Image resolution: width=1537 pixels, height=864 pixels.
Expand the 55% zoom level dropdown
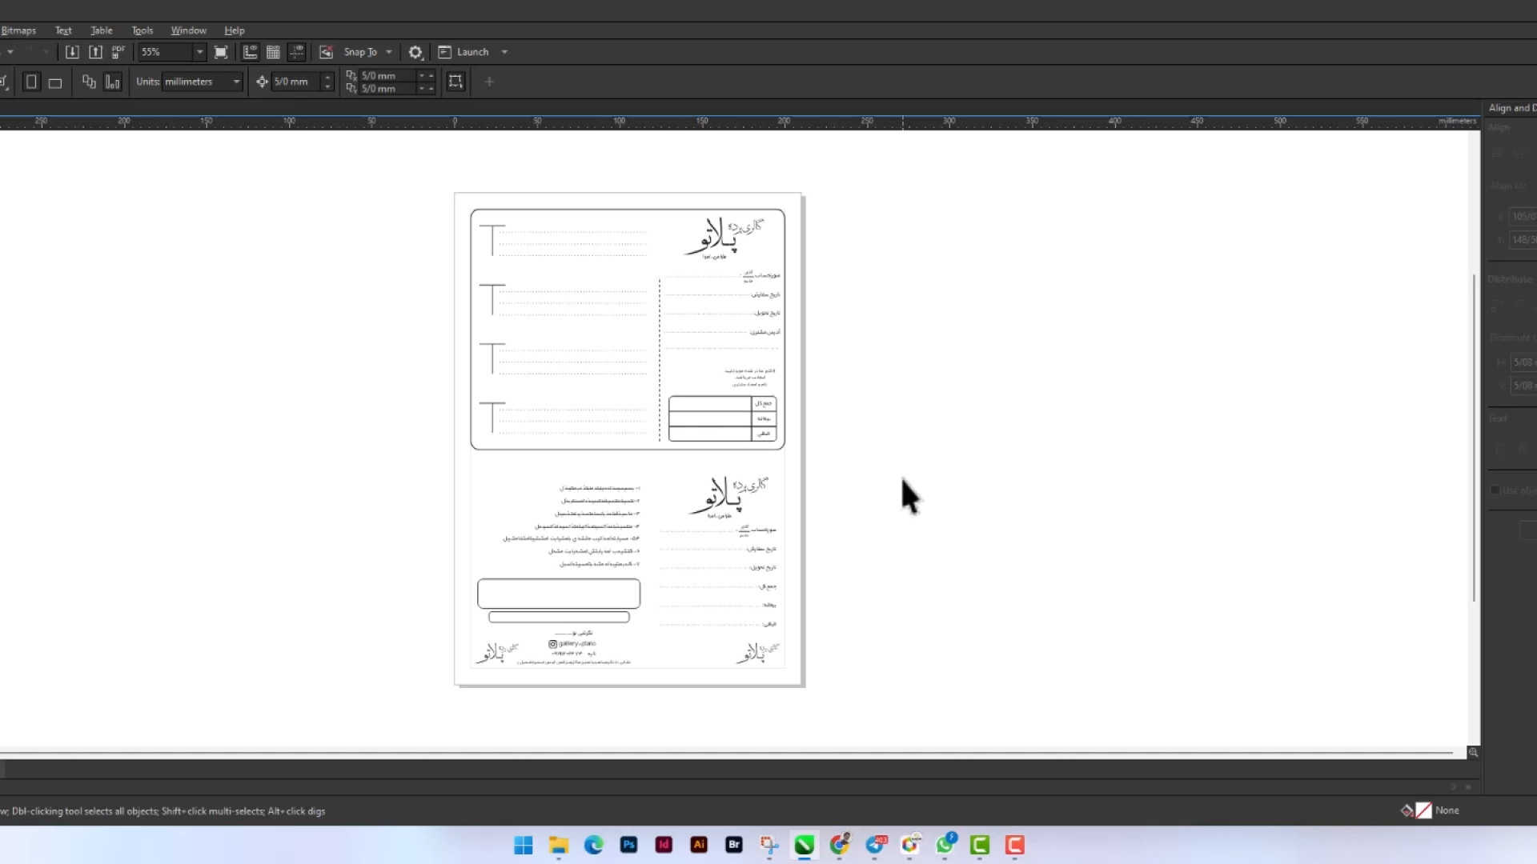[199, 52]
